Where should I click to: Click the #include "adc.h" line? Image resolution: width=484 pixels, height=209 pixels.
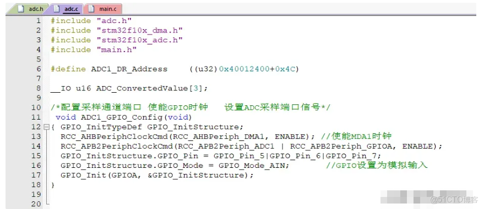91,21
